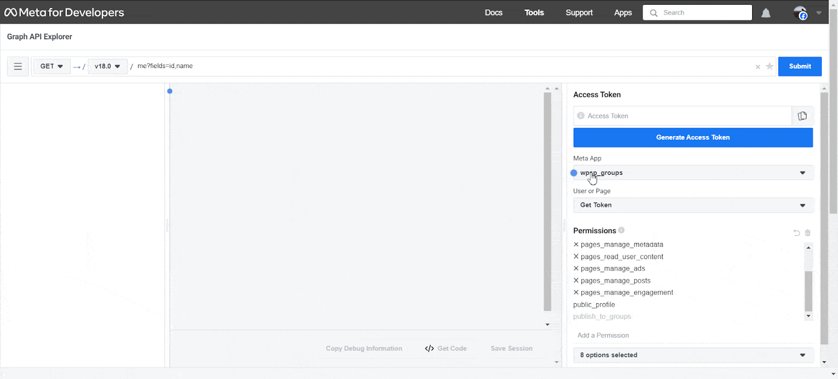
Task: Click the response pane vertical scrollbar
Action: pyautogui.click(x=547, y=202)
